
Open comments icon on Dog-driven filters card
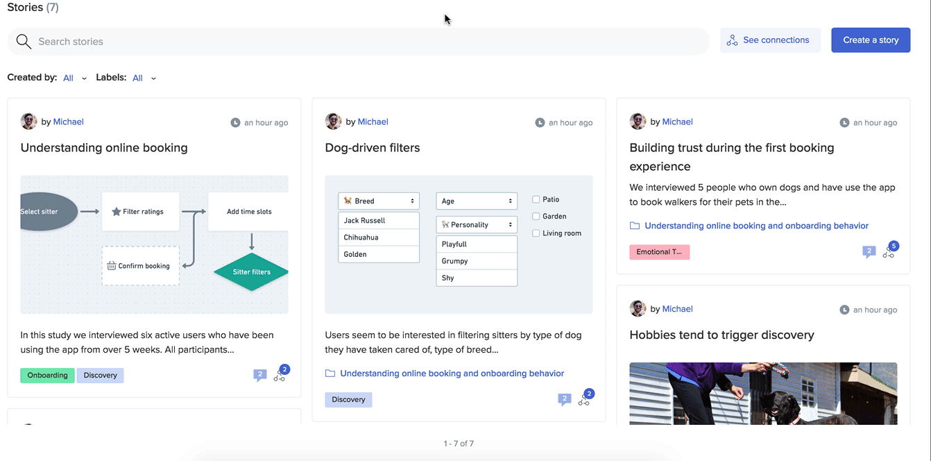coord(565,400)
